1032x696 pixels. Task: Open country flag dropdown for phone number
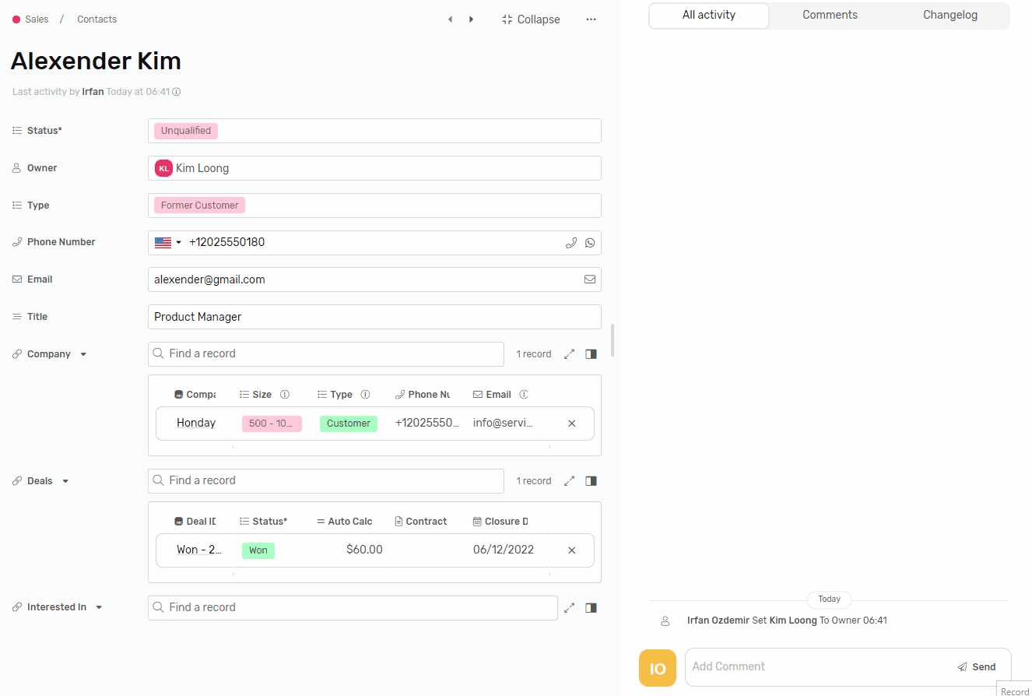point(168,243)
